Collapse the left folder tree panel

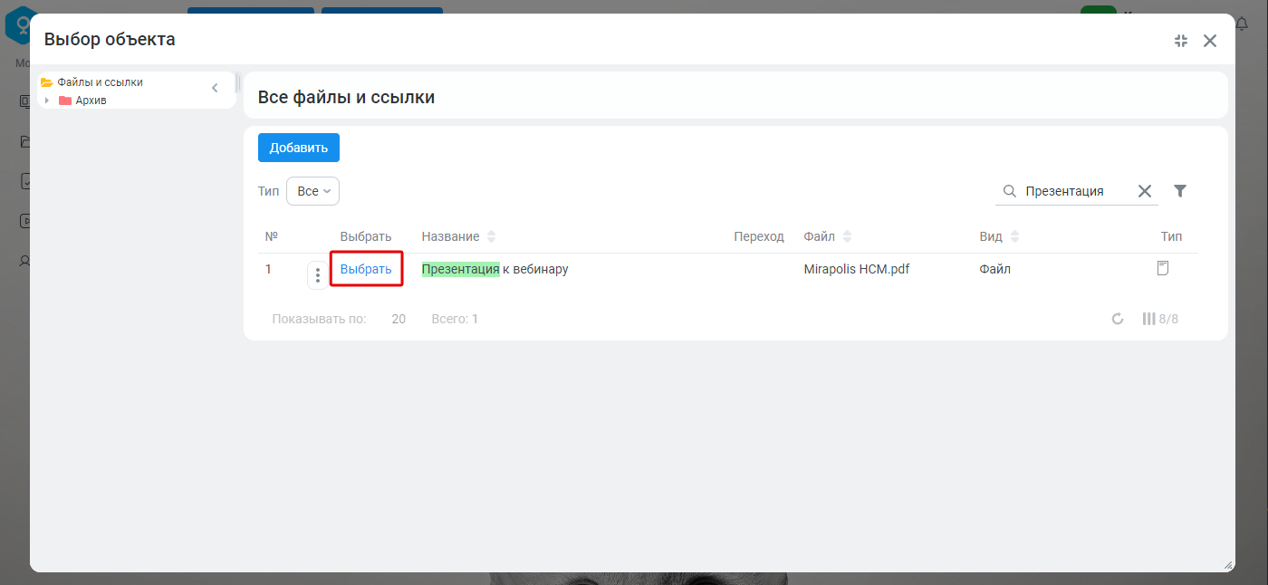point(215,88)
